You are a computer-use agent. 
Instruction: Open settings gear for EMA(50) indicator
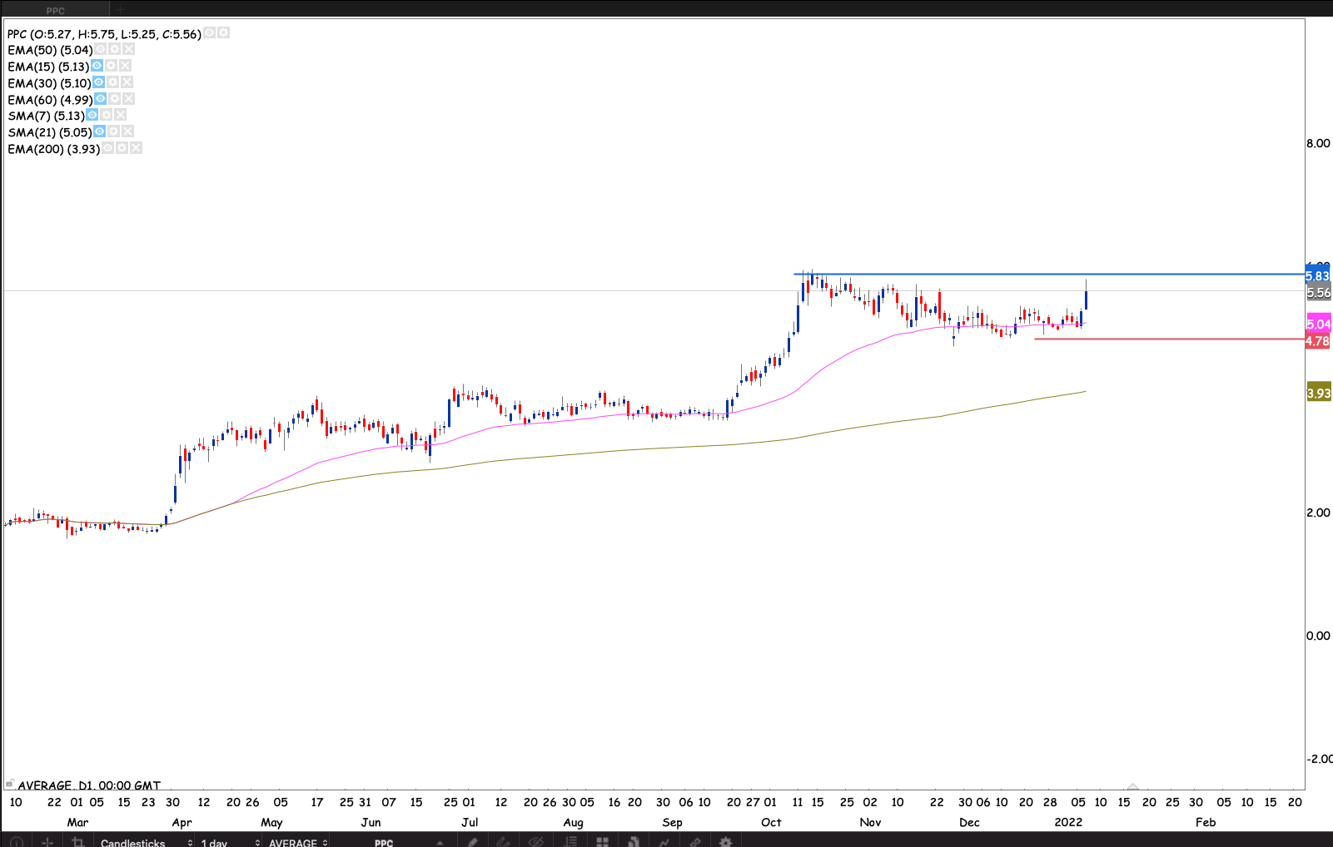coord(115,50)
